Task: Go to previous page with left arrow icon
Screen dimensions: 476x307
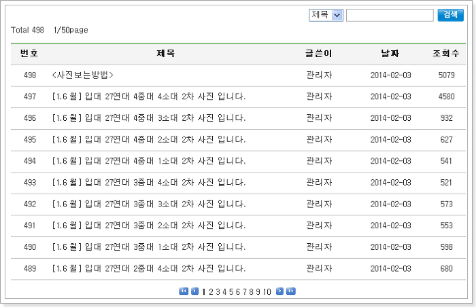Action: (x=195, y=291)
